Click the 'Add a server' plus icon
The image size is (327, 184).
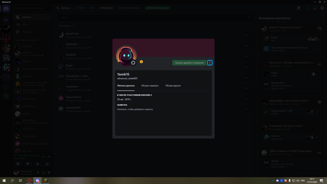6,86
